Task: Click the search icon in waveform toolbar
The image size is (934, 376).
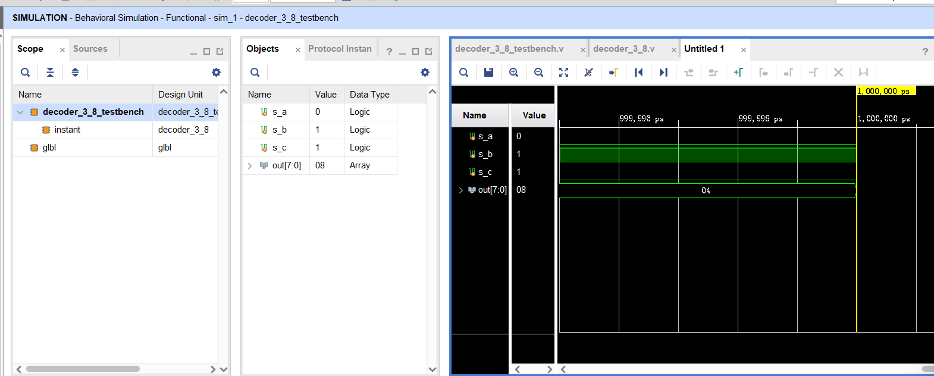Action: [464, 72]
